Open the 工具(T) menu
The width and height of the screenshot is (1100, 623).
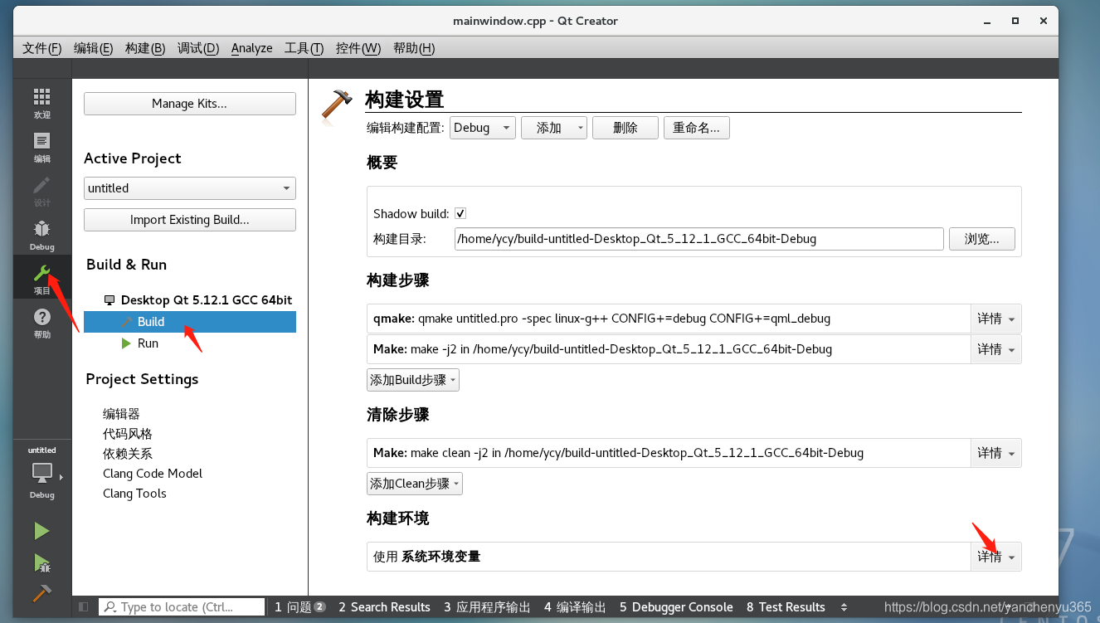[x=304, y=48]
